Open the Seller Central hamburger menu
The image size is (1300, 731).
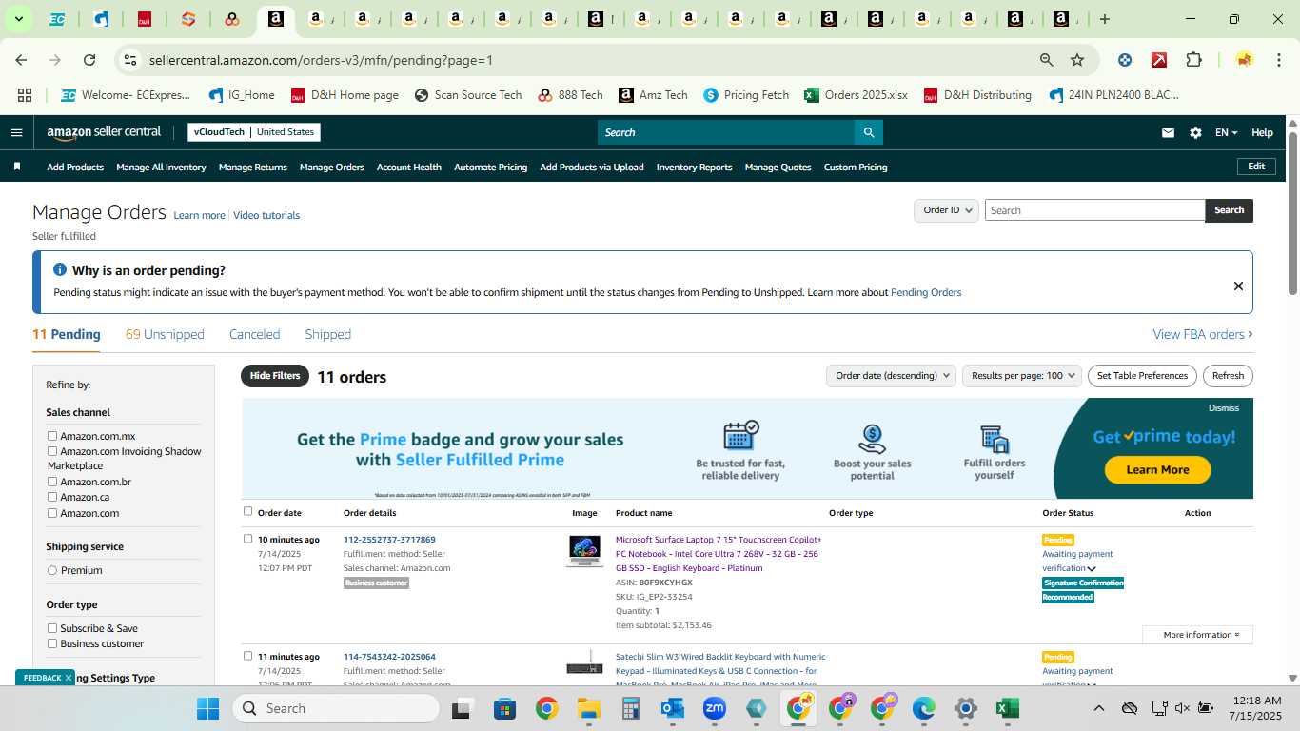click(x=16, y=132)
